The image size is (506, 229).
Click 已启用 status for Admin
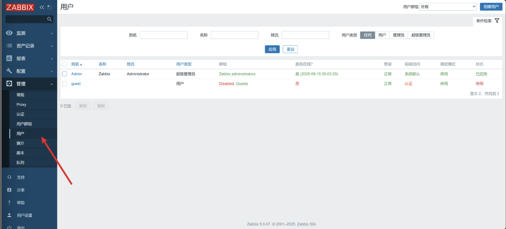pyautogui.click(x=481, y=74)
